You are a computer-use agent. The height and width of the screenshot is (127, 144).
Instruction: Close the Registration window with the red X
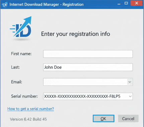[137, 3]
